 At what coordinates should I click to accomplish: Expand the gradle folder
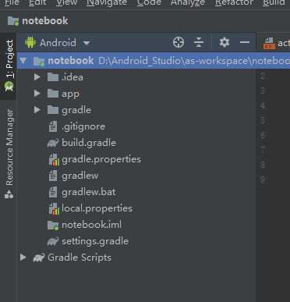[37, 110]
